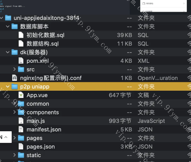Click the pom.xml file icon
Screen dimensions: 191x162
(21, 61)
